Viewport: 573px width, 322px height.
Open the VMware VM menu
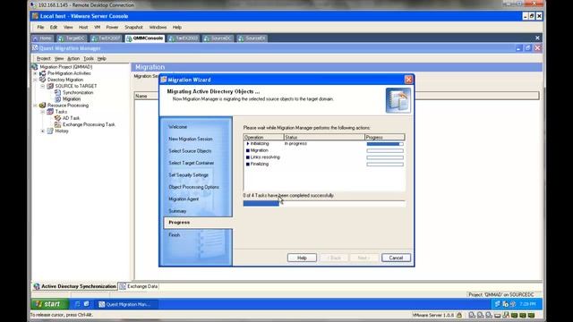[x=98, y=28]
